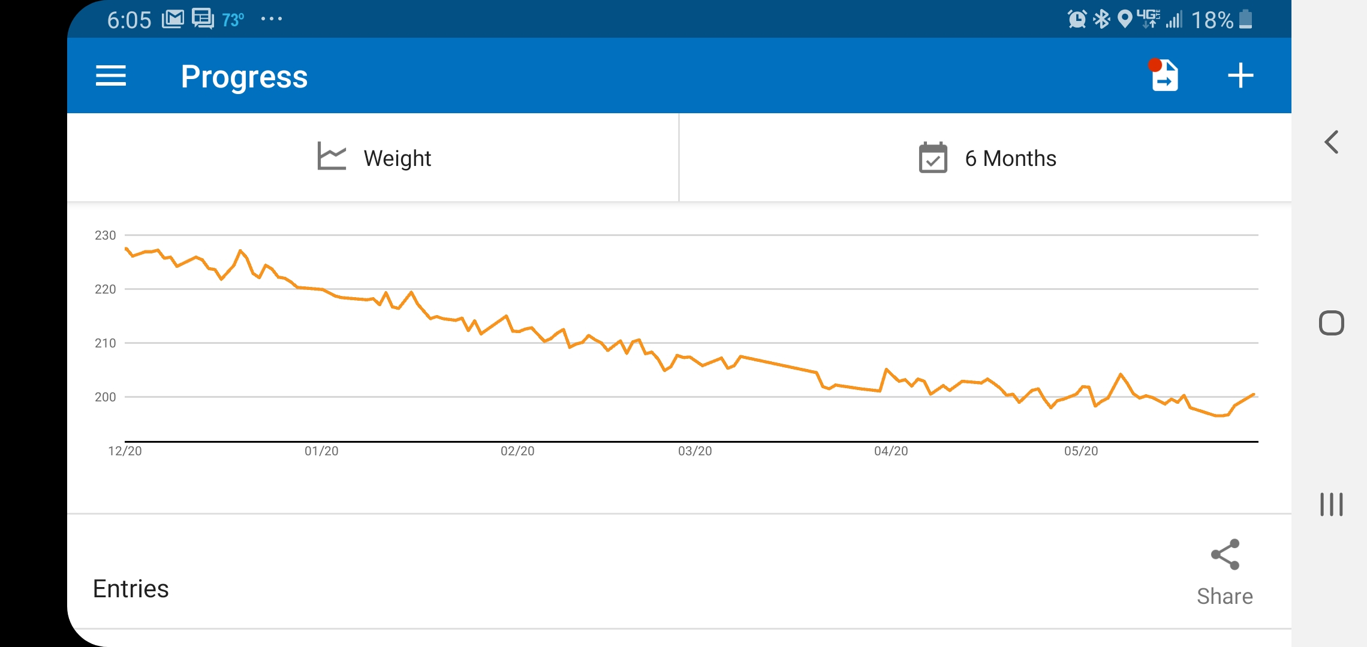This screenshot has width=1367, height=647.
Task: Tap the Android home button
Action: 1332,323
